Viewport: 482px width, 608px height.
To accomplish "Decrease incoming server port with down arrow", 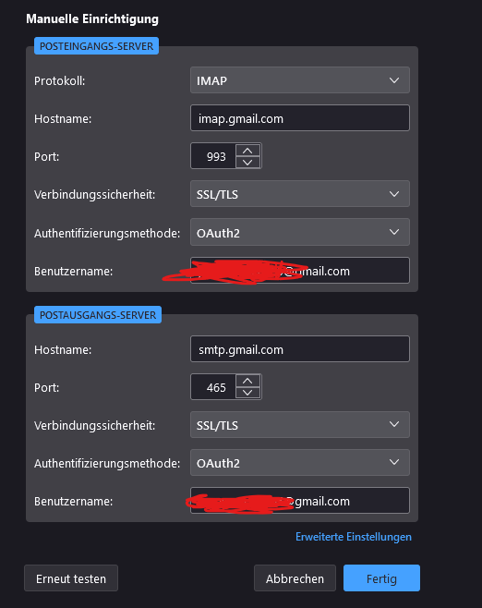I will coord(248,162).
